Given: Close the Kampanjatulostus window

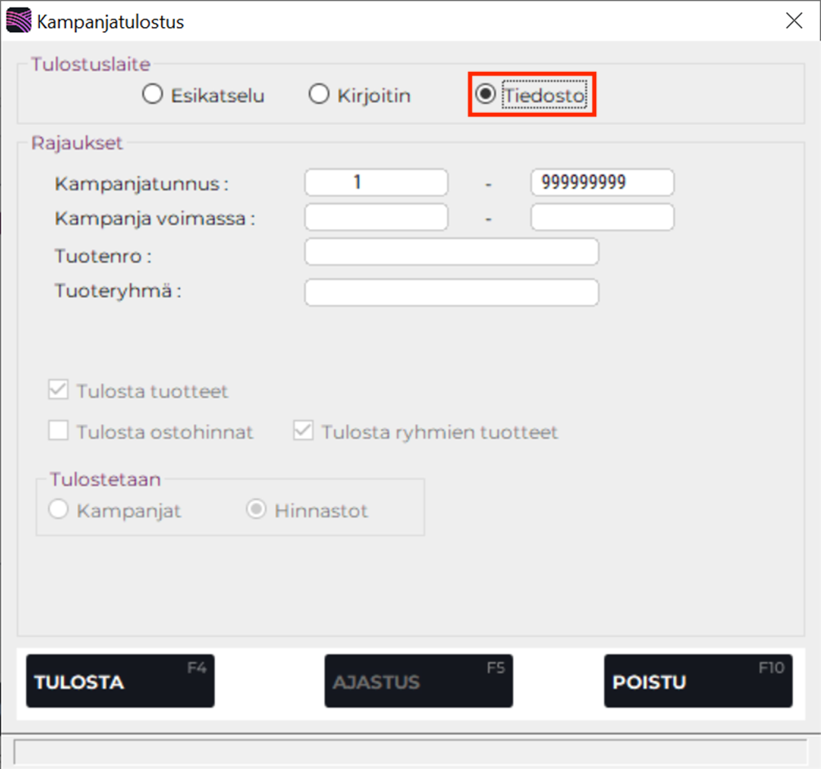Looking at the screenshot, I should (793, 20).
